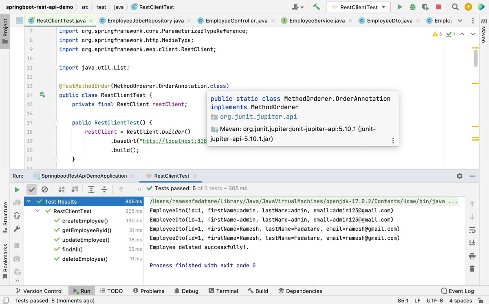Rerun failed tests icon
Viewport: 489px width, 304px height.
click(x=17, y=203)
